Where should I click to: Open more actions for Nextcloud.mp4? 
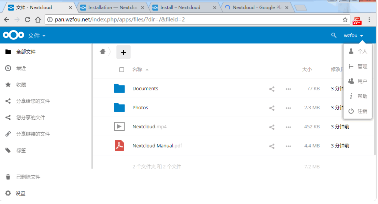pos(288,127)
